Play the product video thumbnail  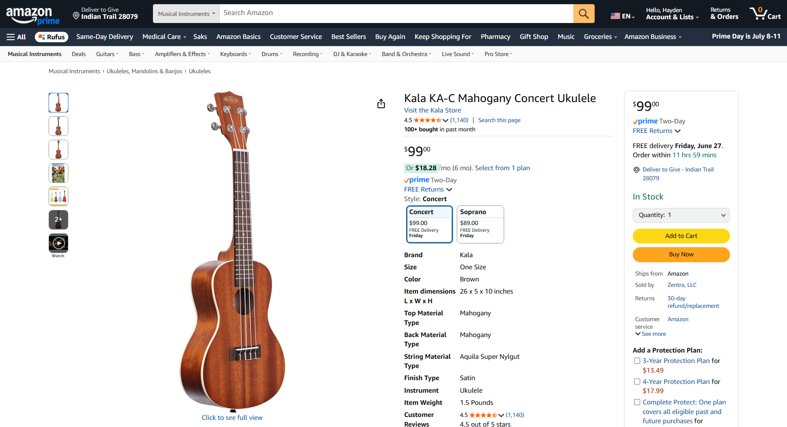point(58,243)
